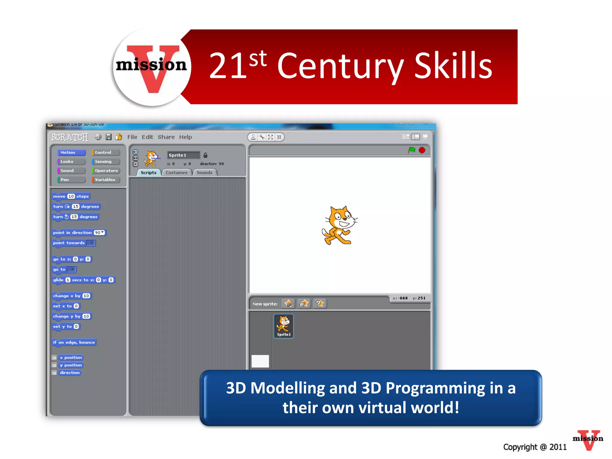Click the red stop button
The width and height of the screenshot is (612, 459).
[x=422, y=150]
